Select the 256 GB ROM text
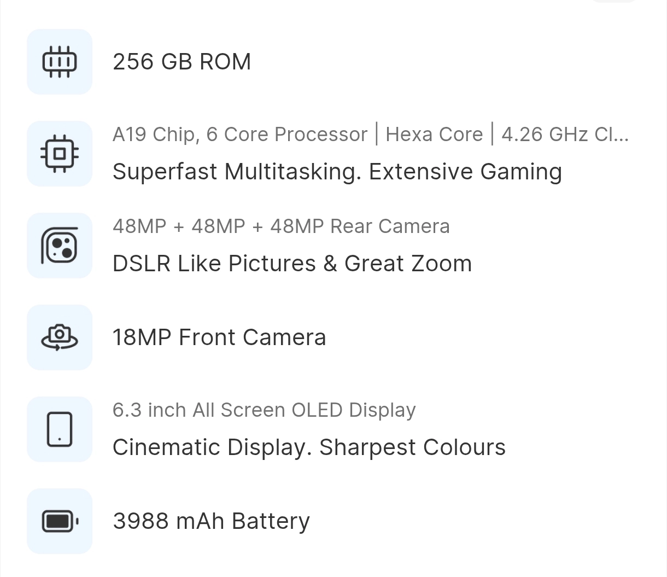The image size is (667, 577). pos(182,62)
